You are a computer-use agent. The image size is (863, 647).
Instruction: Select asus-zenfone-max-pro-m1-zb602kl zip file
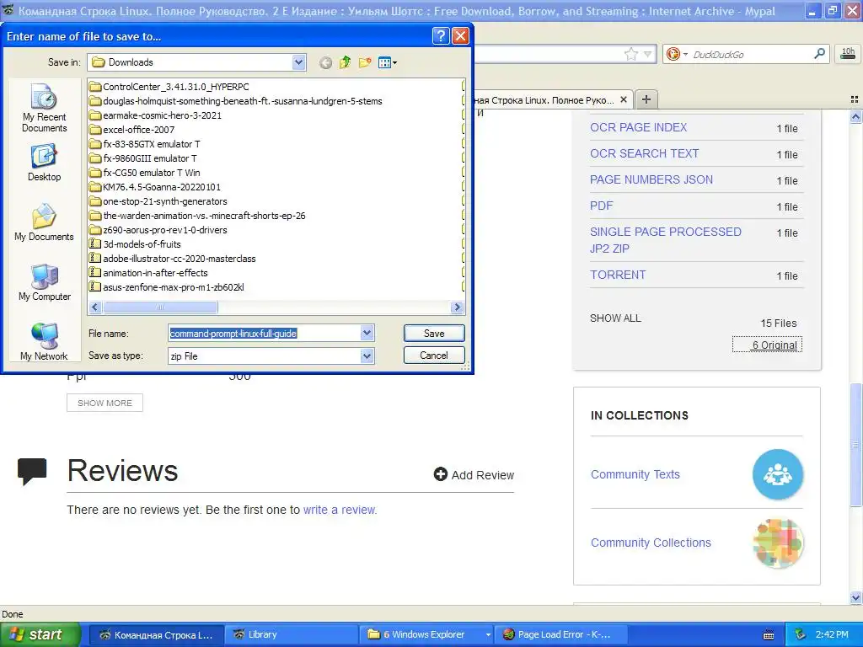point(166,287)
